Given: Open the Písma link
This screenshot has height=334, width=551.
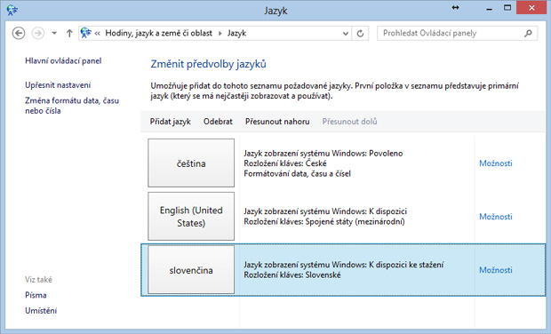Looking at the screenshot, I should click(x=36, y=295).
